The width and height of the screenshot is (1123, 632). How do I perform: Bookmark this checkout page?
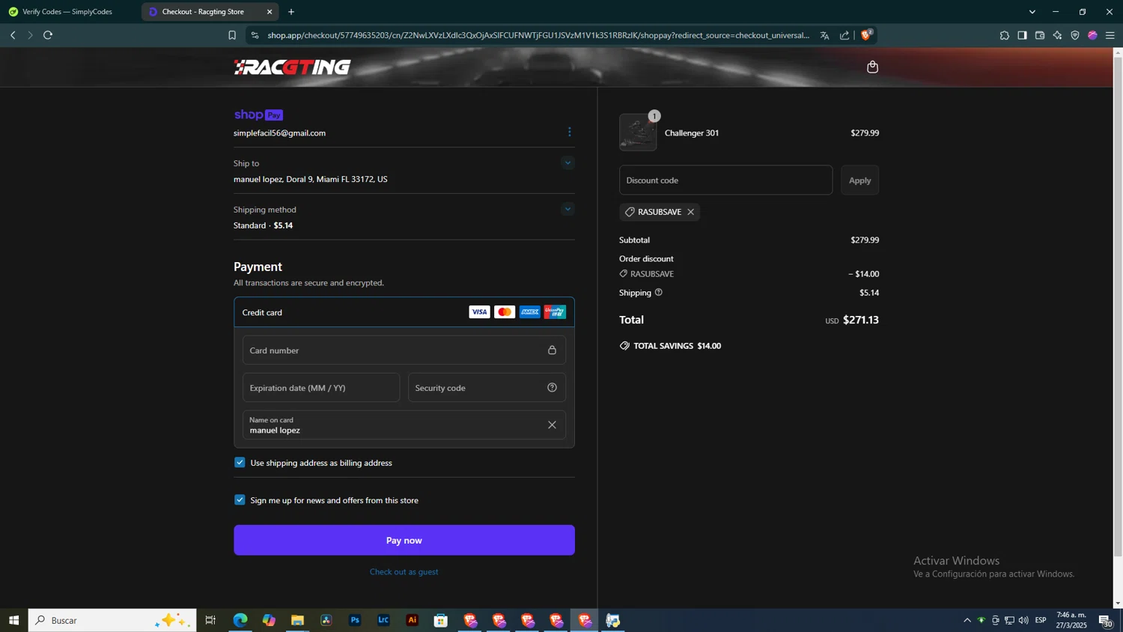coord(232,35)
